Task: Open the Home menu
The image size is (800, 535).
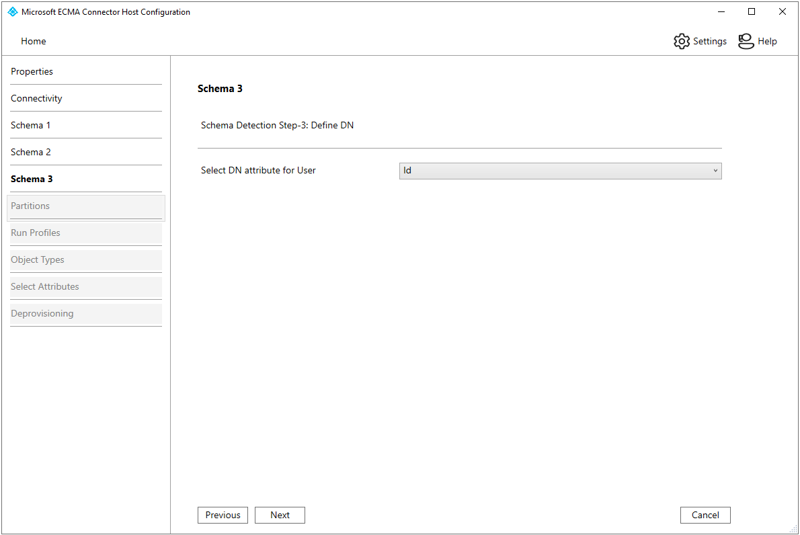Action: click(34, 41)
